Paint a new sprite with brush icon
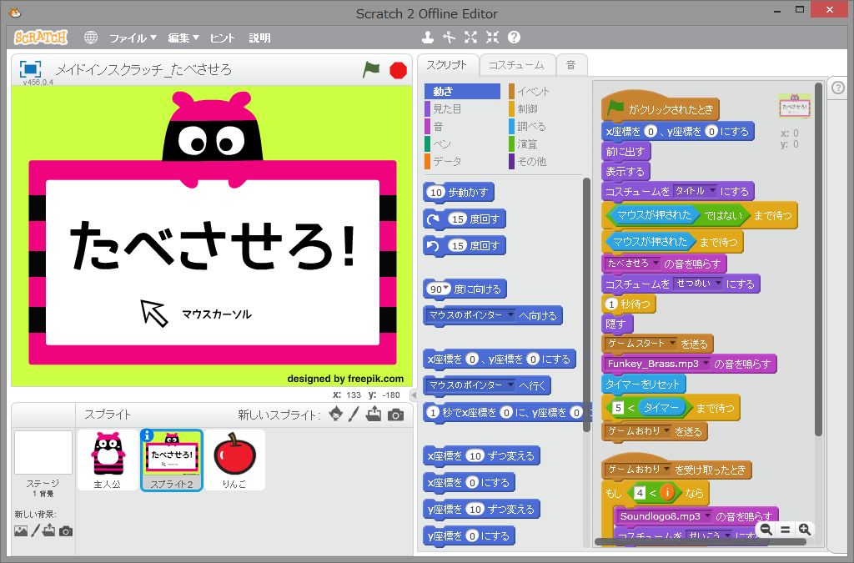The width and height of the screenshot is (854, 563). point(354,415)
